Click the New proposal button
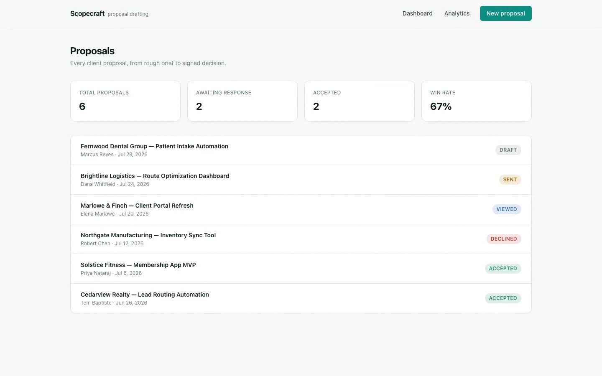Viewport: 602px width, 376px height. coord(505,13)
